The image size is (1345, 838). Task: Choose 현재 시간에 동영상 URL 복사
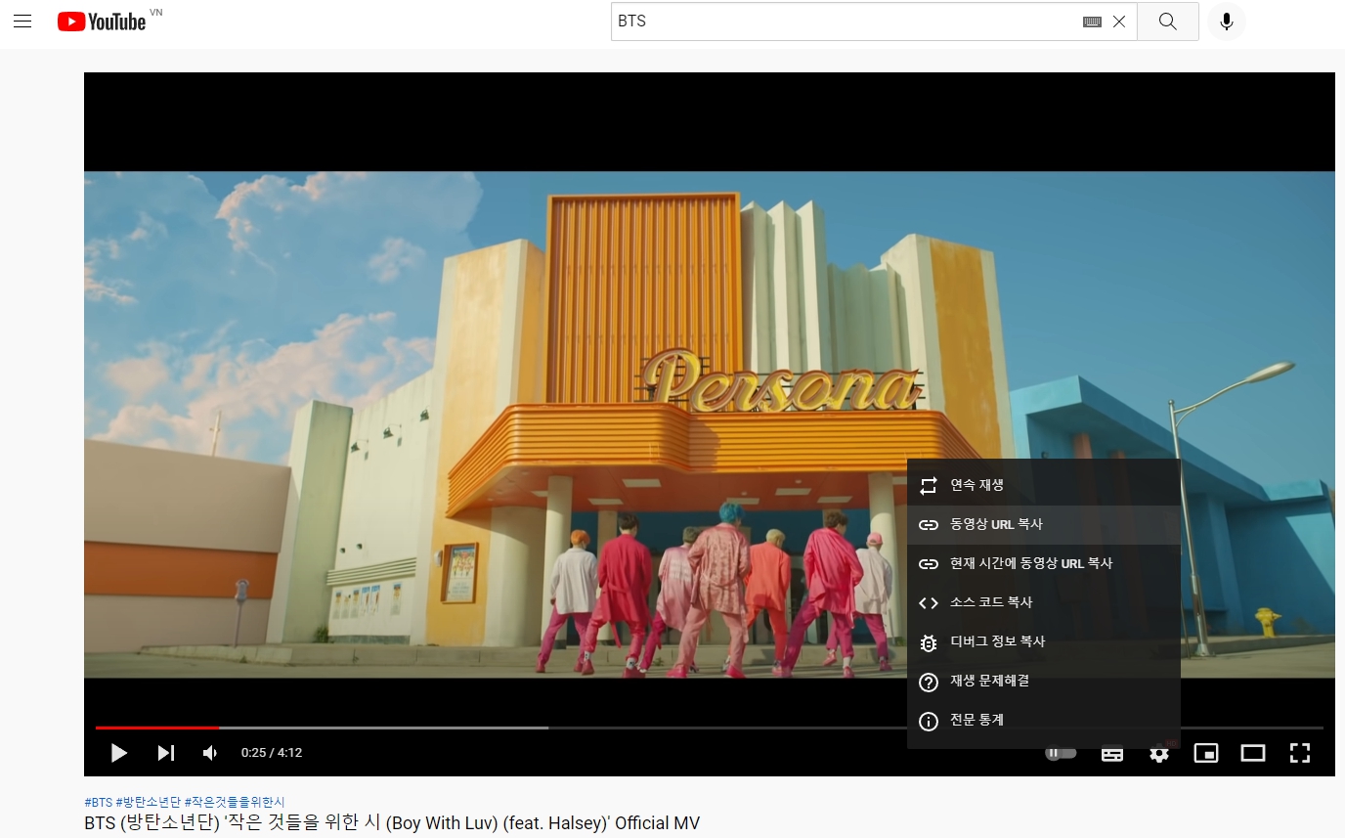click(1044, 563)
